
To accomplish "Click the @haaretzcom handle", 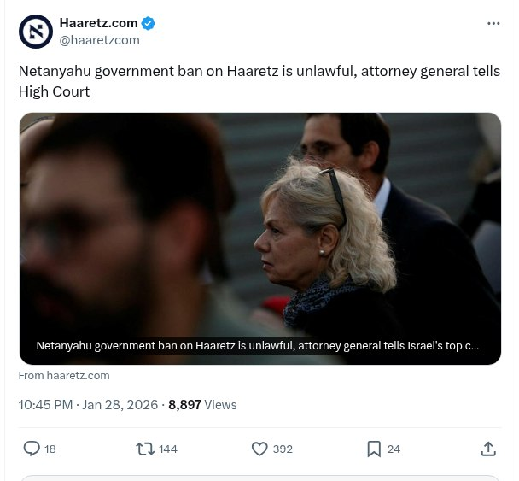I will (x=100, y=40).
